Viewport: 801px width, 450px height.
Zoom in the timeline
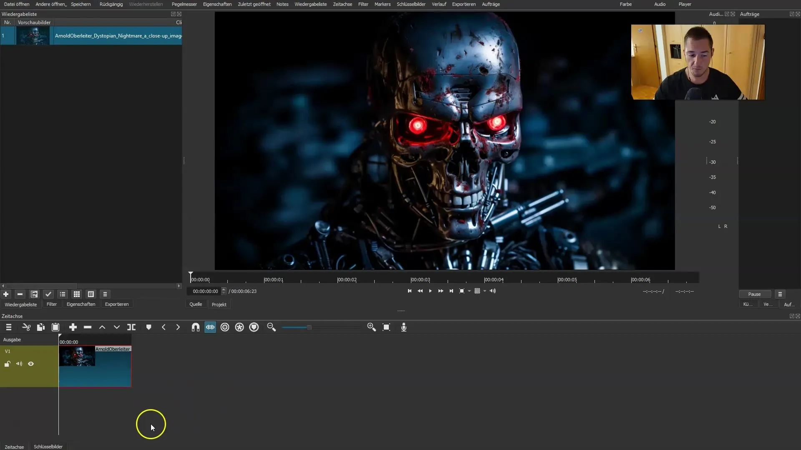pos(372,327)
